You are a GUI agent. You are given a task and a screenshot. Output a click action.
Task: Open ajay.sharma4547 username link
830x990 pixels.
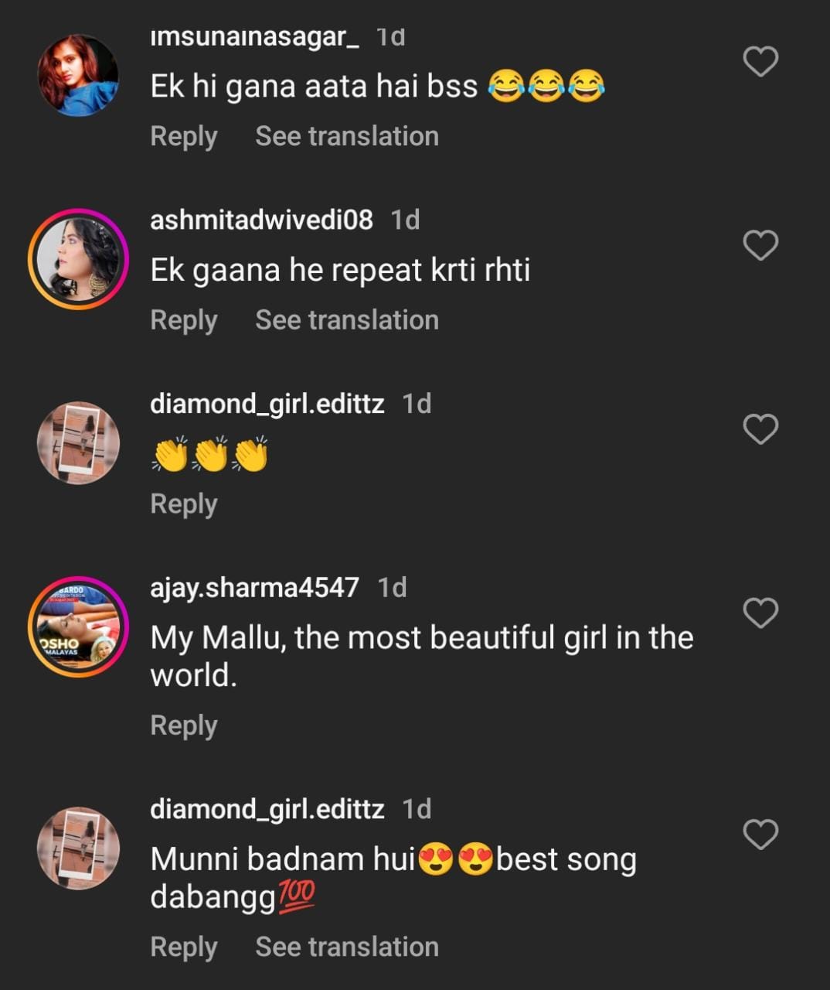coord(254,588)
